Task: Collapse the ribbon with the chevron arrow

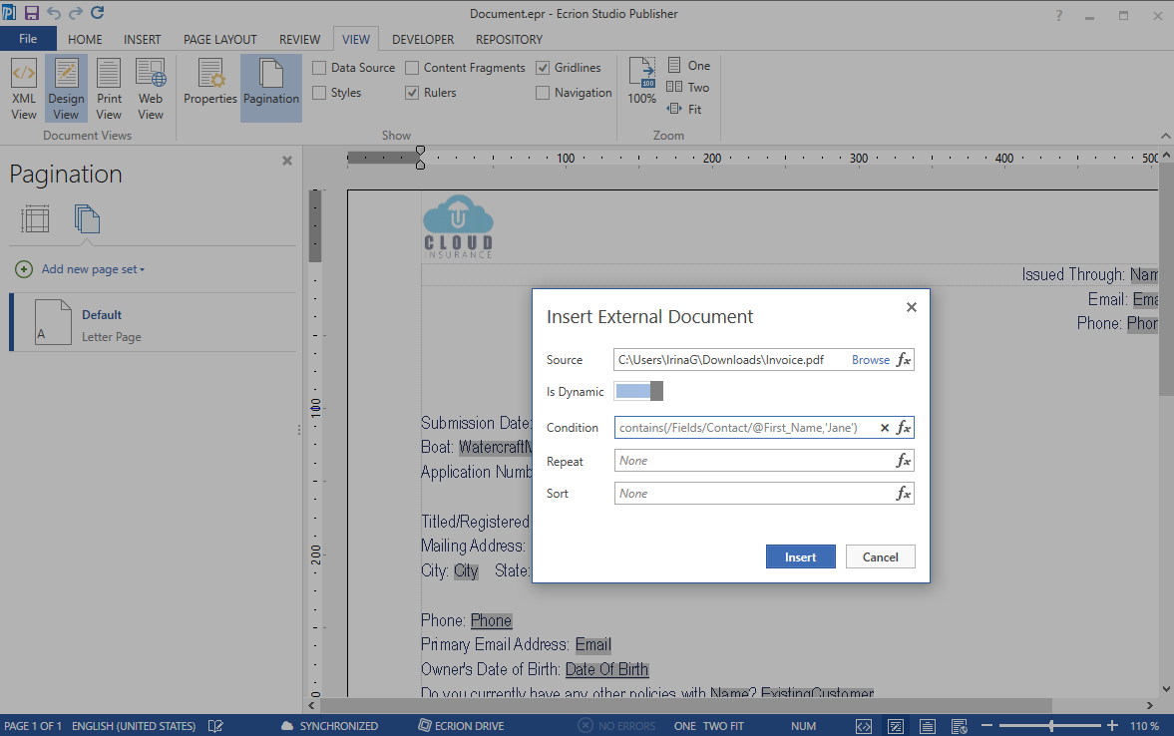Action: [1165, 135]
